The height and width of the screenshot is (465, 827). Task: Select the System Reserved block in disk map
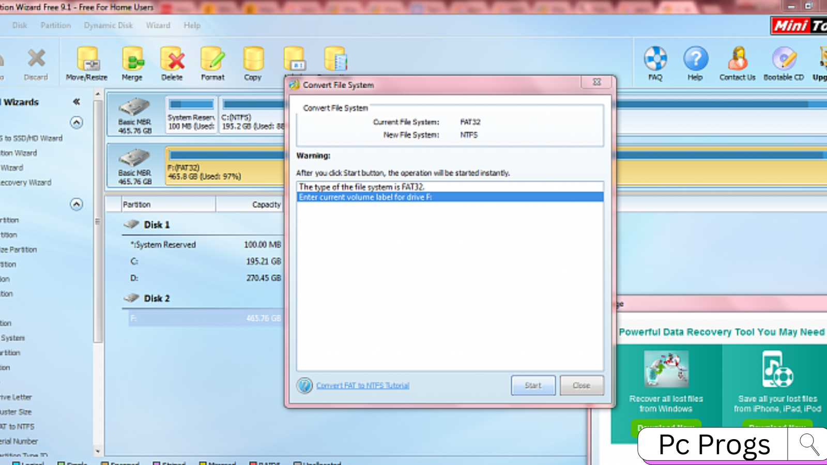click(191, 115)
